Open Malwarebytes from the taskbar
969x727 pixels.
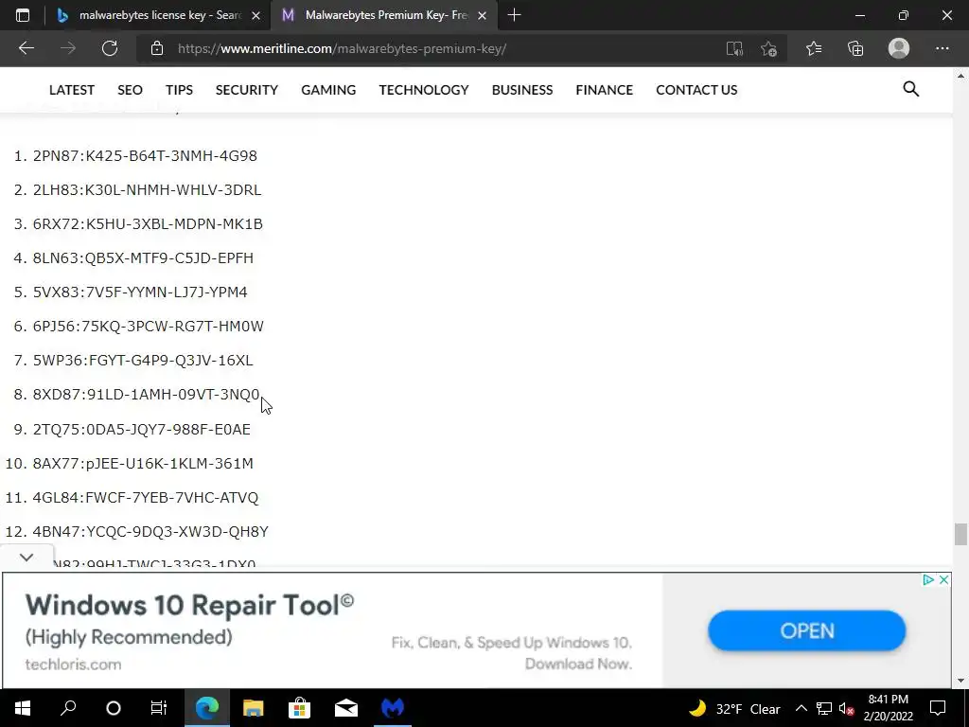click(393, 708)
